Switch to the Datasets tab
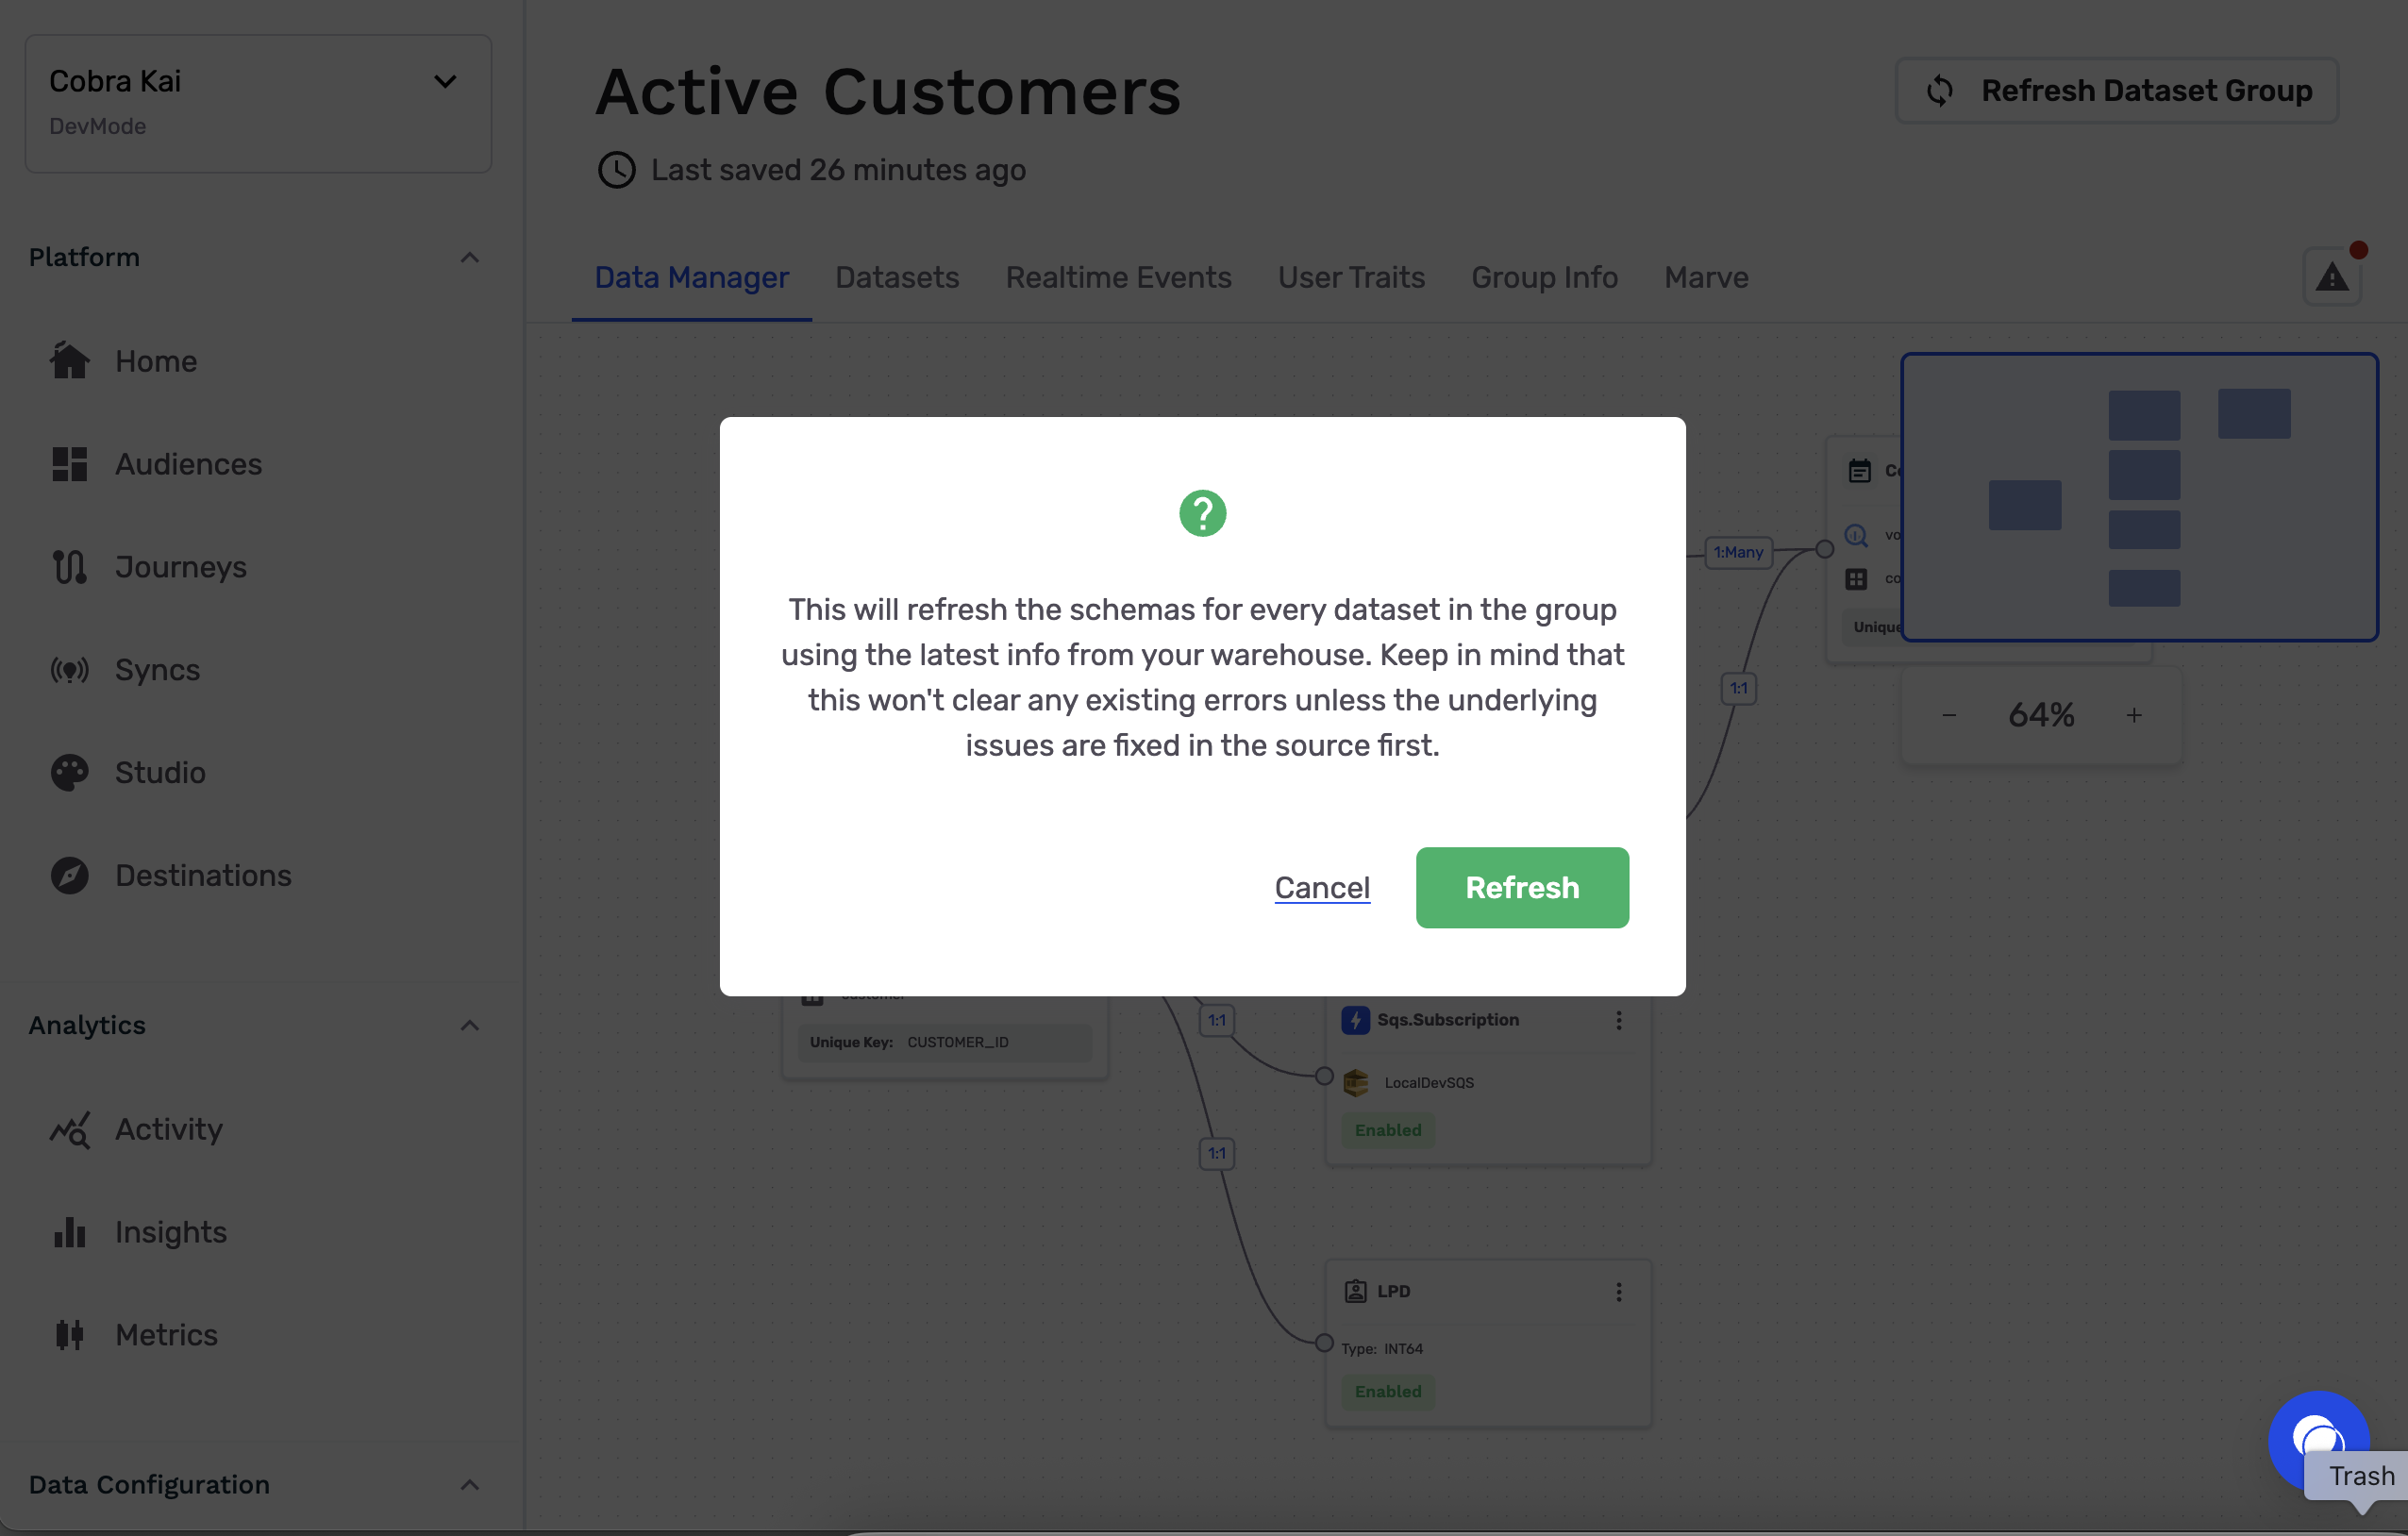 tap(897, 277)
